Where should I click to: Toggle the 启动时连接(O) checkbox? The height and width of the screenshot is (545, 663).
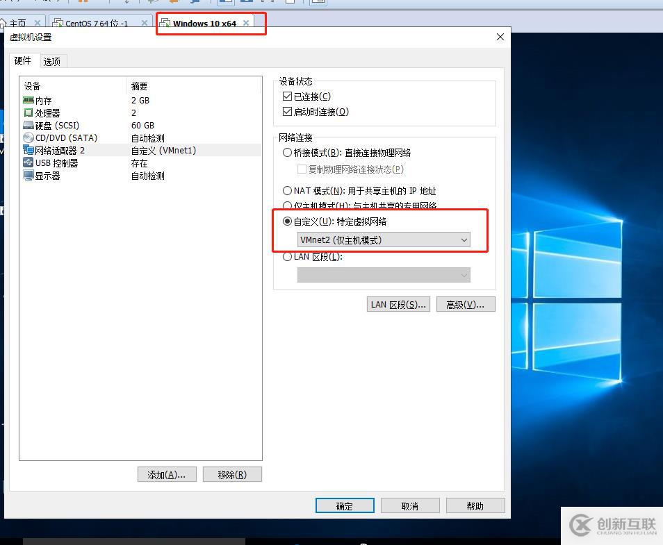click(x=287, y=112)
